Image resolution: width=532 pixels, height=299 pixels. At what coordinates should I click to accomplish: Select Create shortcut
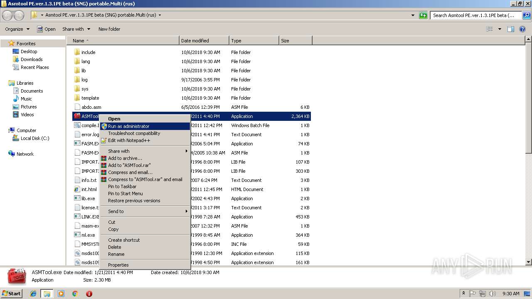[x=145, y=240]
